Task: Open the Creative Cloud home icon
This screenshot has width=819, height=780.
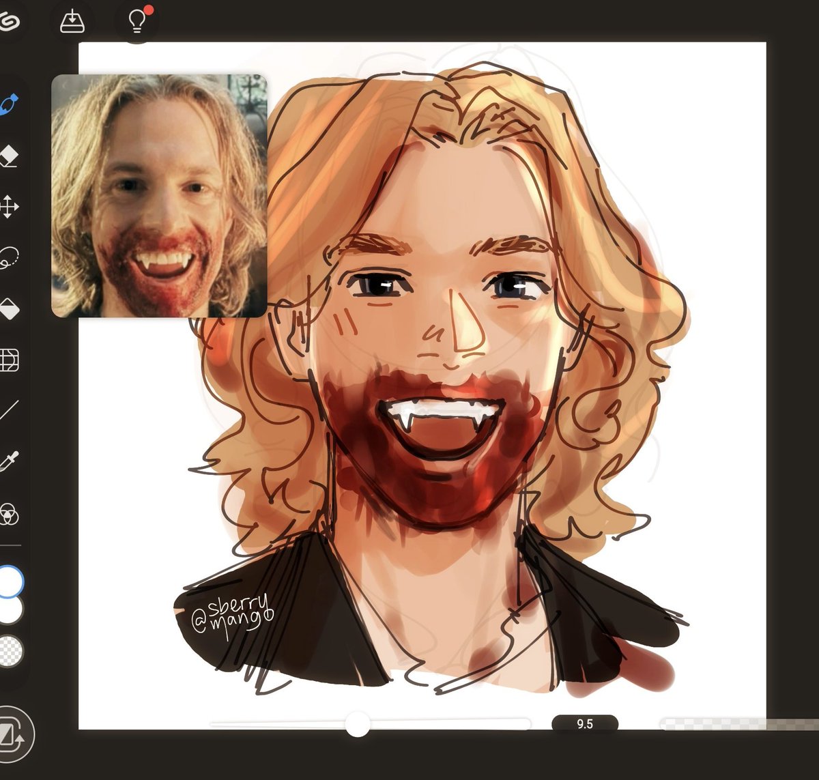Action: click(x=10, y=23)
